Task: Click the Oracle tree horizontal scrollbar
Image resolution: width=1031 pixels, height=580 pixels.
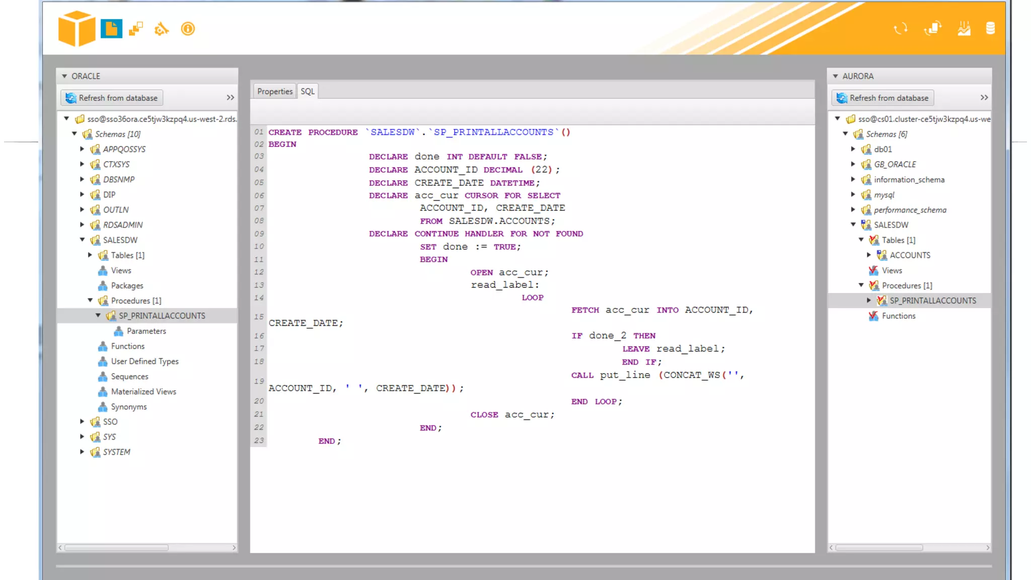Action: 116,547
